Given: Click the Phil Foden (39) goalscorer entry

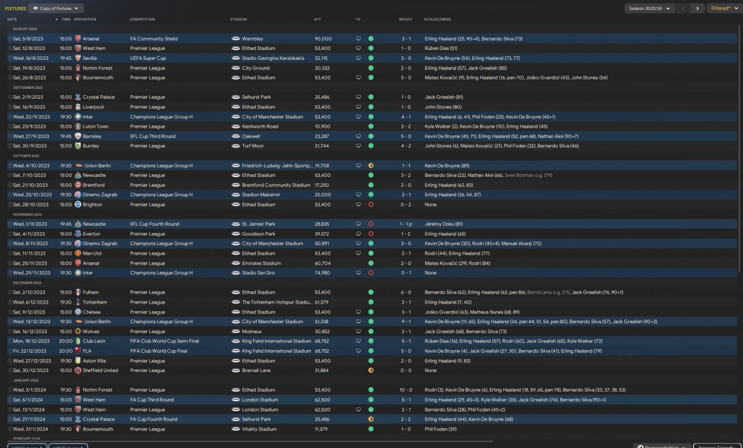Looking at the screenshot, I should point(441,429).
